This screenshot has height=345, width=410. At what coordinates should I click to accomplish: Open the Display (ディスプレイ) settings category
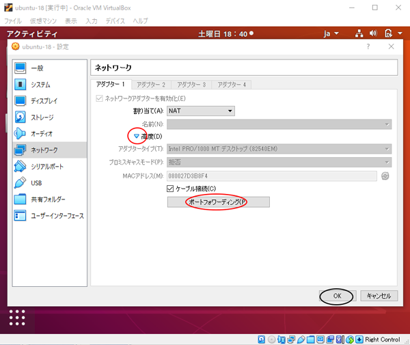click(49, 101)
